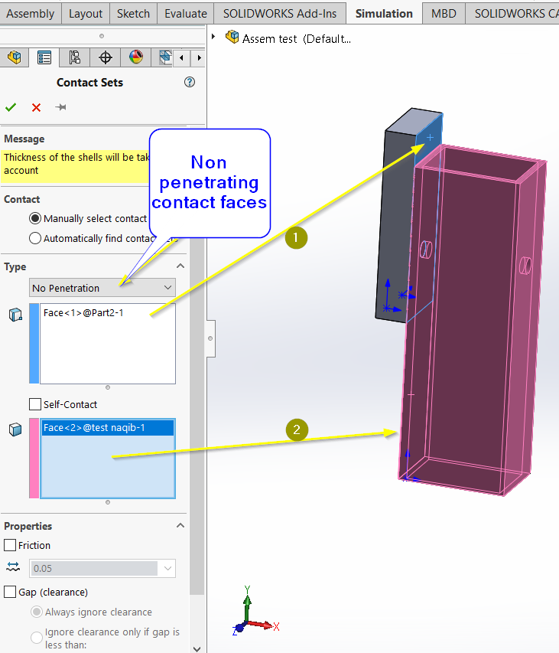Open the SOLIDWORKS Add-Ins tab
The height and width of the screenshot is (653, 559).
[x=280, y=14]
